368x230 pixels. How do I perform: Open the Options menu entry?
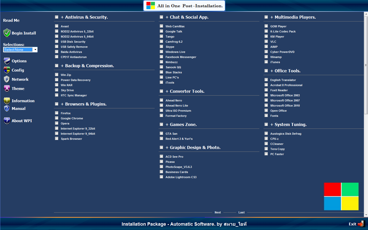click(x=19, y=61)
